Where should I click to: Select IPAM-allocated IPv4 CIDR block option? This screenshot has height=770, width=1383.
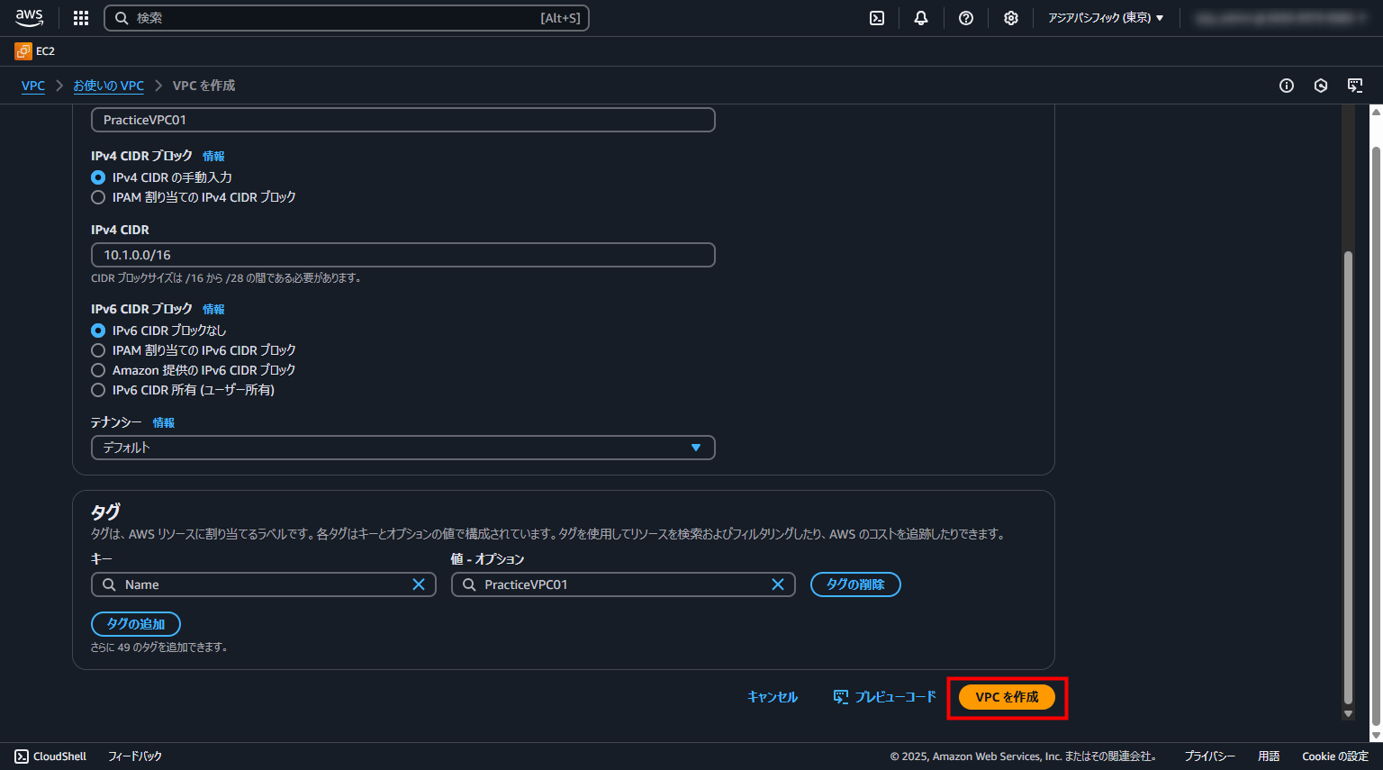click(98, 197)
